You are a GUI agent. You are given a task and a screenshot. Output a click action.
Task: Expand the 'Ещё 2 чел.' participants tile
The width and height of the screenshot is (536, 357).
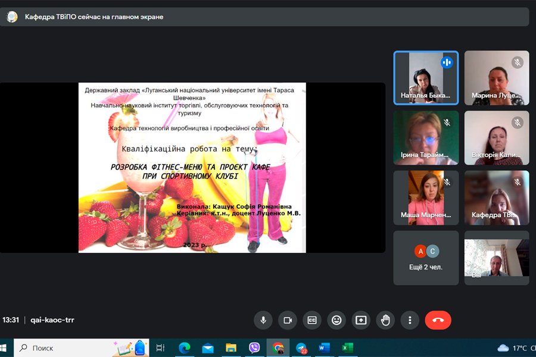click(x=426, y=258)
